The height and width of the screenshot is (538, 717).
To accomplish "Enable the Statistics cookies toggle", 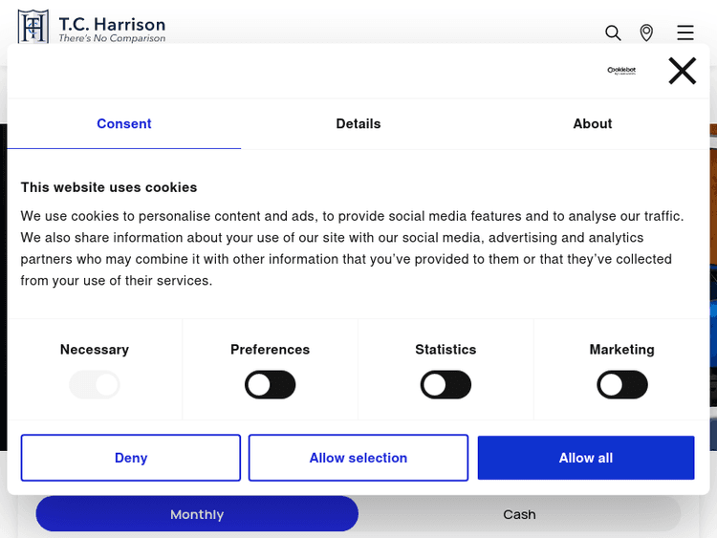I will [445, 385].
